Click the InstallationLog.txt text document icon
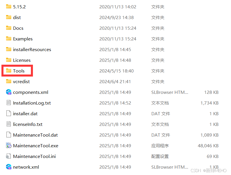 [9, 103]
